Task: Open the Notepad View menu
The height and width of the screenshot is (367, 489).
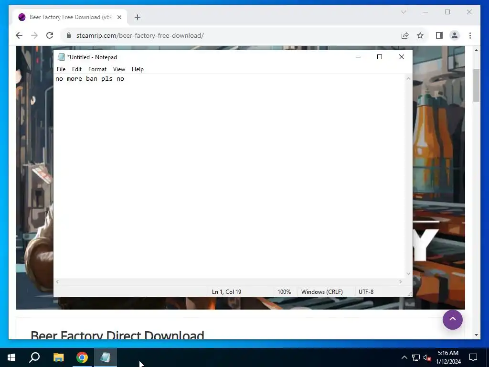Action: pyautogui.click(x=119, y=69)
